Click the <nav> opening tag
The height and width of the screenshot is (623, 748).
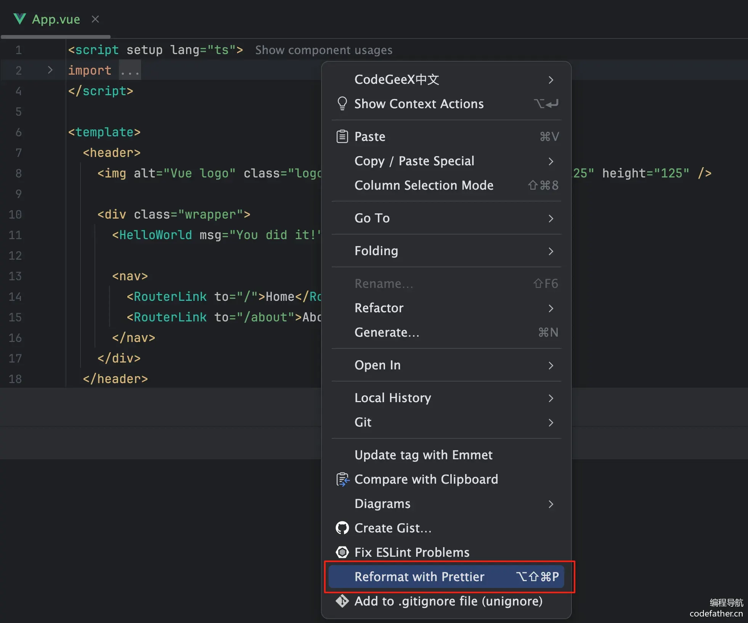pos(130,276)
